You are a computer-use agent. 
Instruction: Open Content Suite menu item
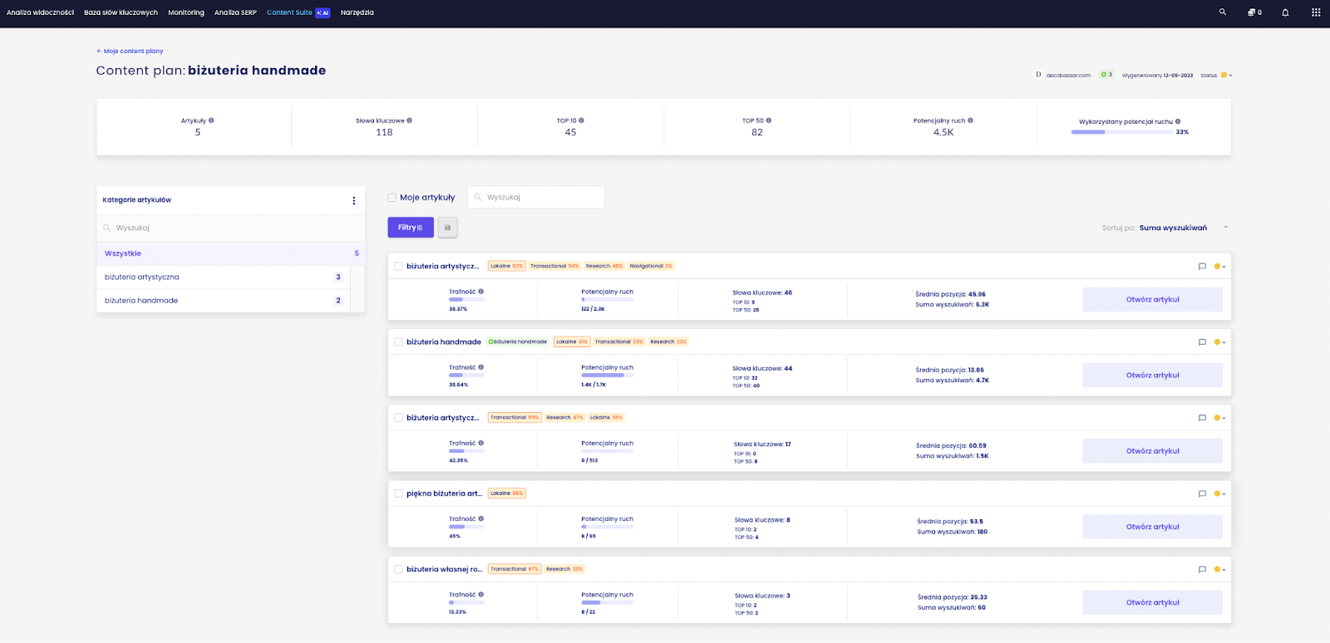(289, 12)
